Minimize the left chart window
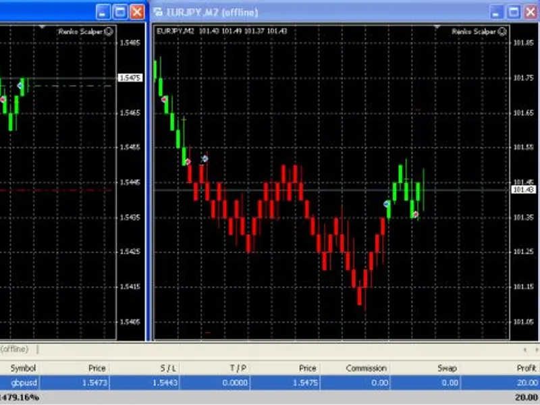The width and height of the screenshot is (540, 405). 103,12
